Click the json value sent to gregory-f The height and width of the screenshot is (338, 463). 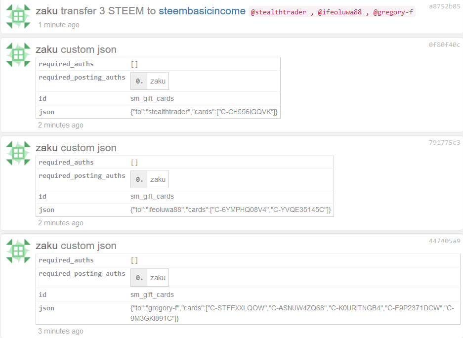[293, 313]
